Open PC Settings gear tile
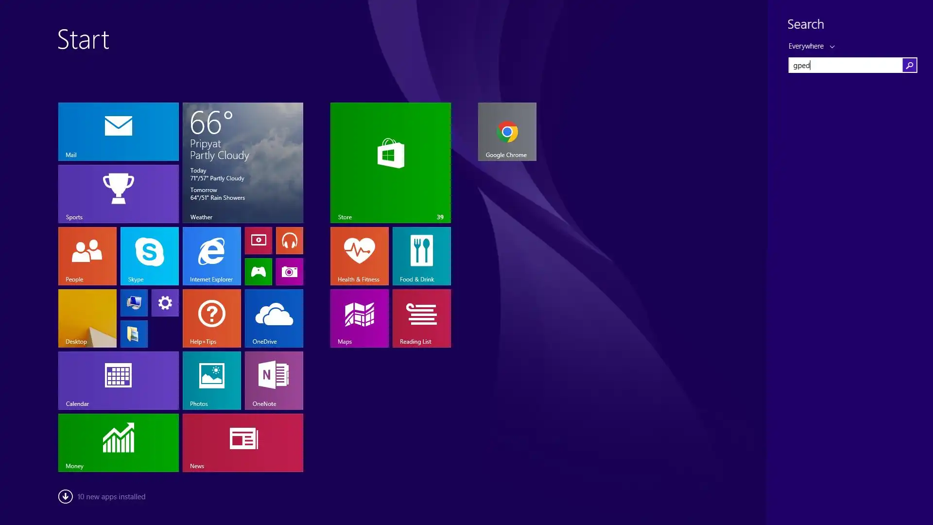 [165, 302]
